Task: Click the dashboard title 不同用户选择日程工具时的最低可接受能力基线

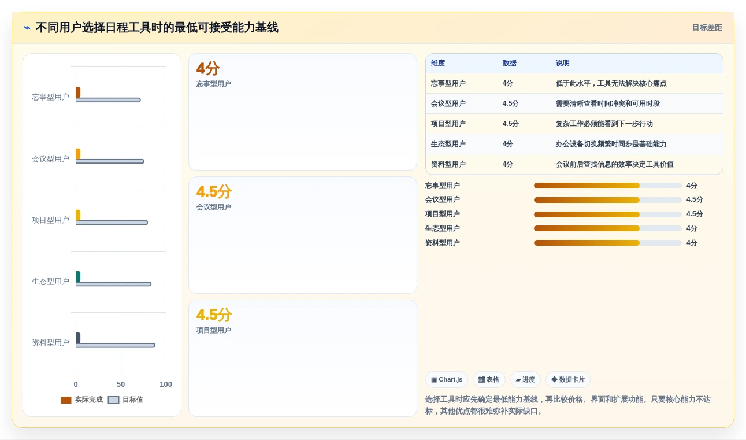Action: (x=157, y=28)
